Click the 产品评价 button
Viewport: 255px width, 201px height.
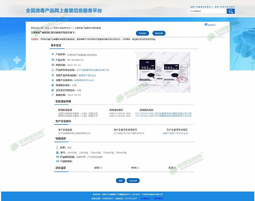click(142, 33)
